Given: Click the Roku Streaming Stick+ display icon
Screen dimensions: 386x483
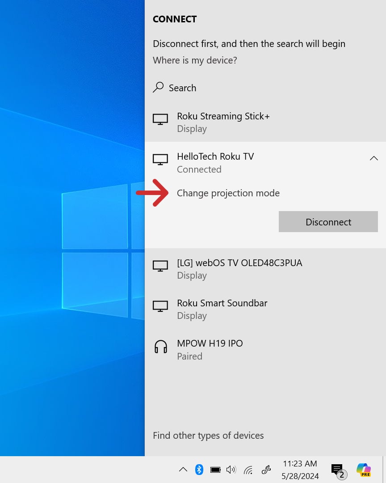Looking at the screenshot, I should [x=160, y=119].
